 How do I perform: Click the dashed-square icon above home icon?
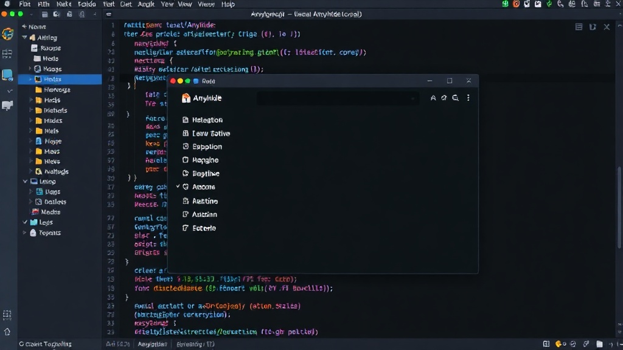[7, 315]
